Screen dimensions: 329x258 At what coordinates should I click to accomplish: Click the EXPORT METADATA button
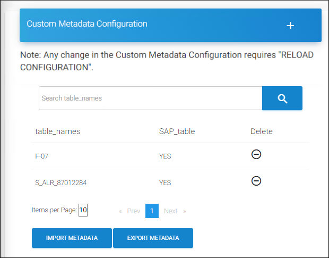tap(153, 238)
